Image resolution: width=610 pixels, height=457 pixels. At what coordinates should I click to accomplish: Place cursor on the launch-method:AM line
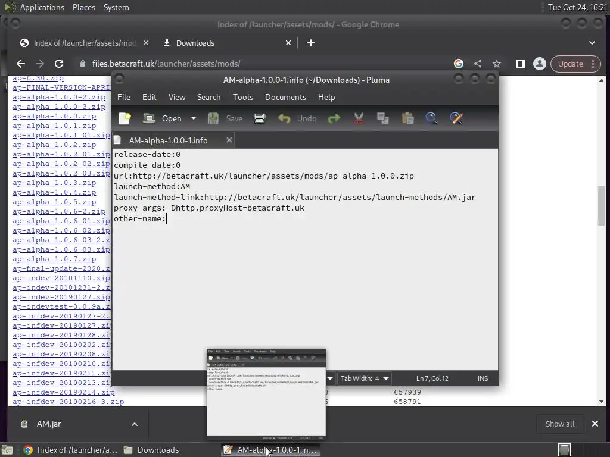point(152,186)
